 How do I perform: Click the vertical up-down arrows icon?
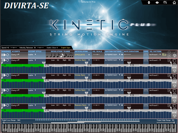click(x=149, y=2)
